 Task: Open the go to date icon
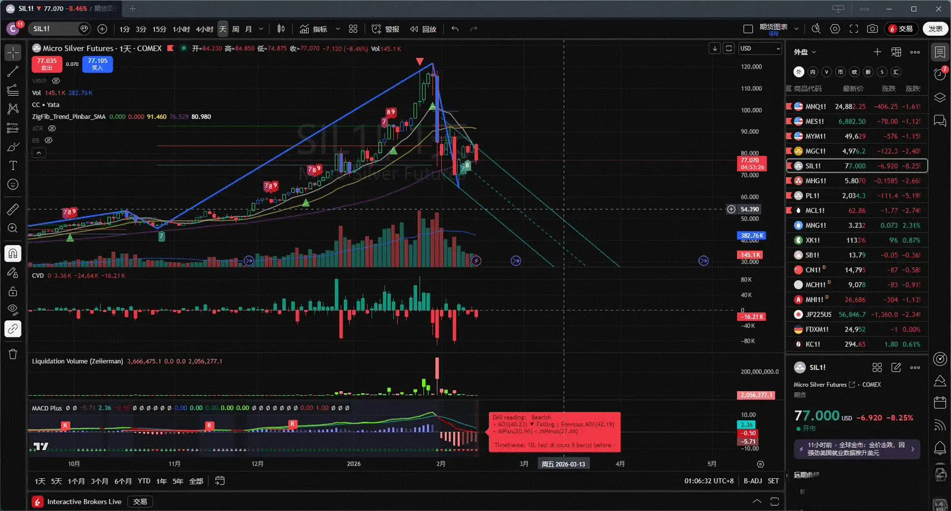tap(220, 481)
